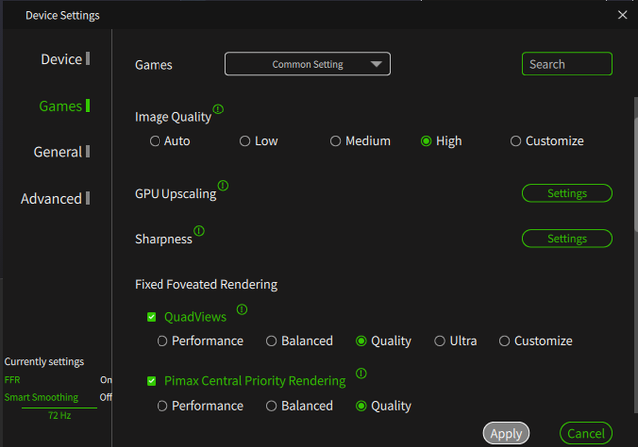The image size is (638, 447).
Task: Open the Common Setting games dropdown
Action: click(x=308, y=64)
